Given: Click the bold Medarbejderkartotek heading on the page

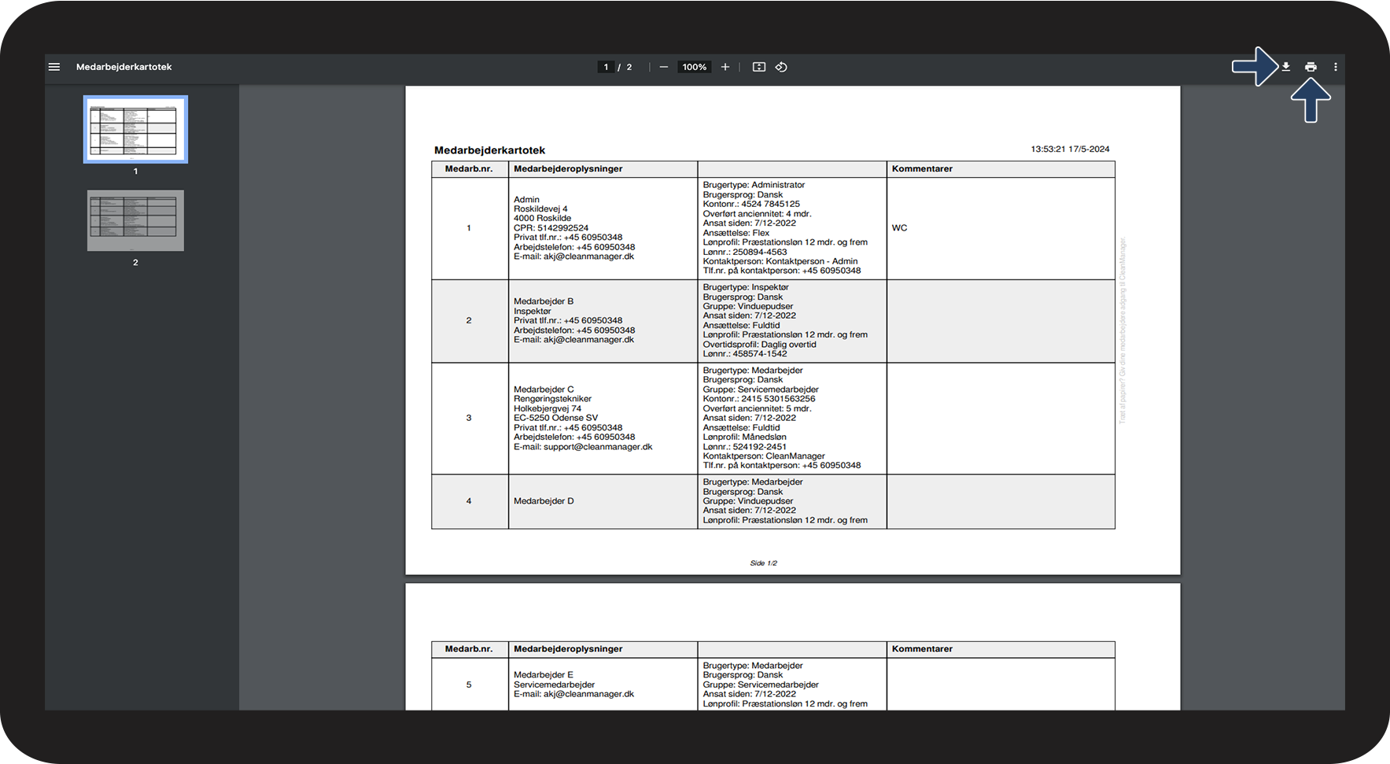Looking at the screenshot, I should pos(489,150).
